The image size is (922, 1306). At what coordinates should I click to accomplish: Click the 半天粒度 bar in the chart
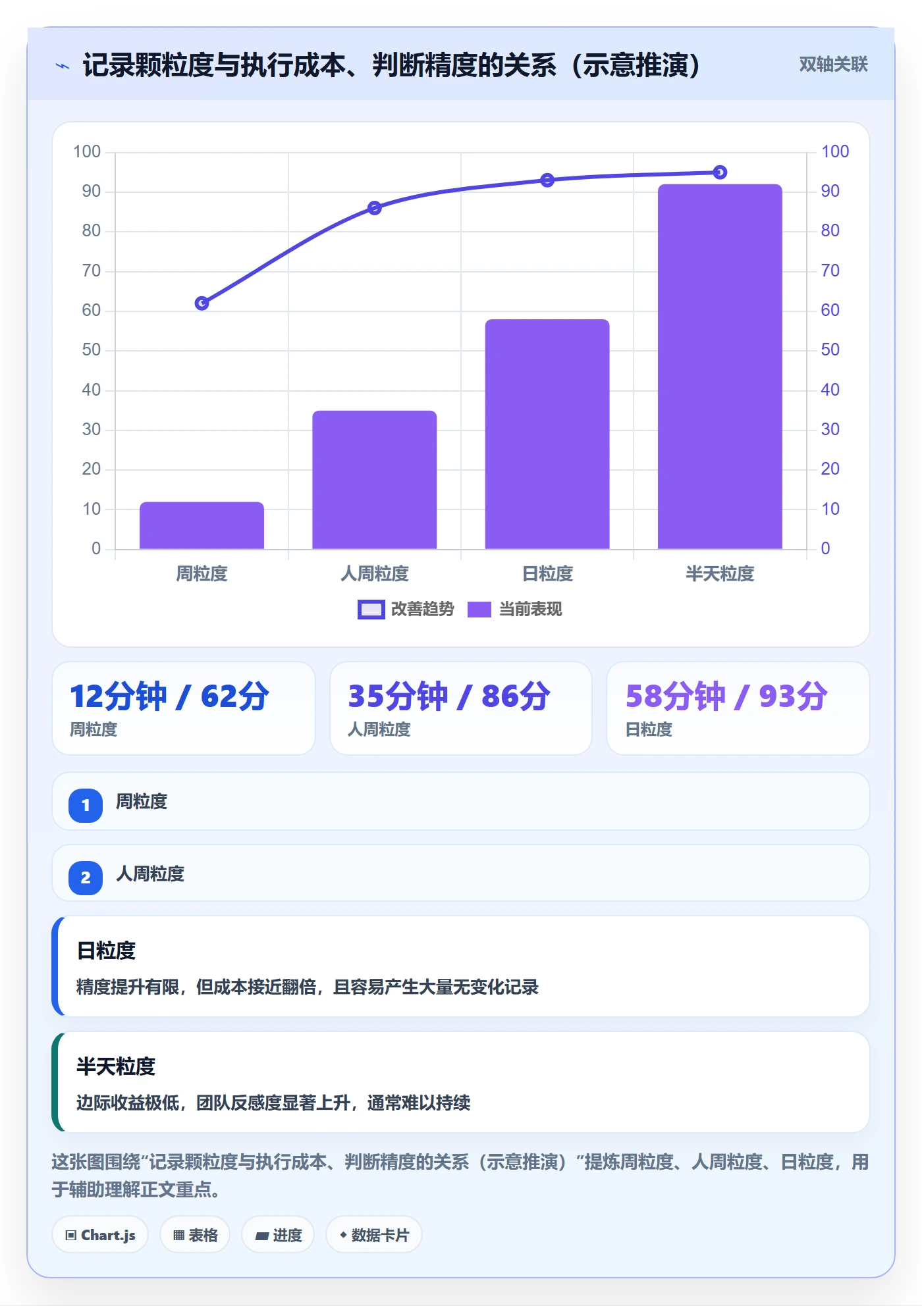pos(720,367)
